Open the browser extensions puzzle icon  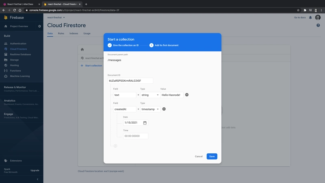305,10
